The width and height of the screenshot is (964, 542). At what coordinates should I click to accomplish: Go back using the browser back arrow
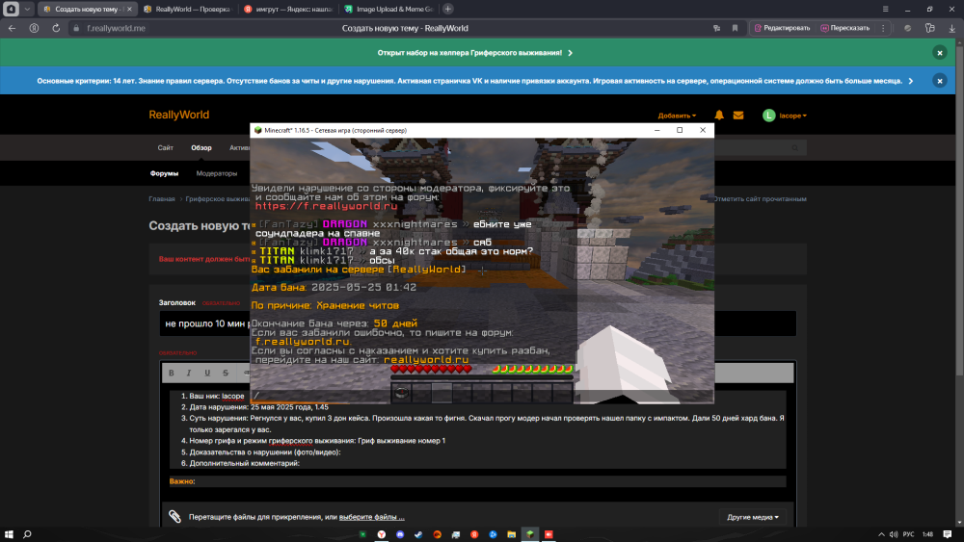[12, 28]
